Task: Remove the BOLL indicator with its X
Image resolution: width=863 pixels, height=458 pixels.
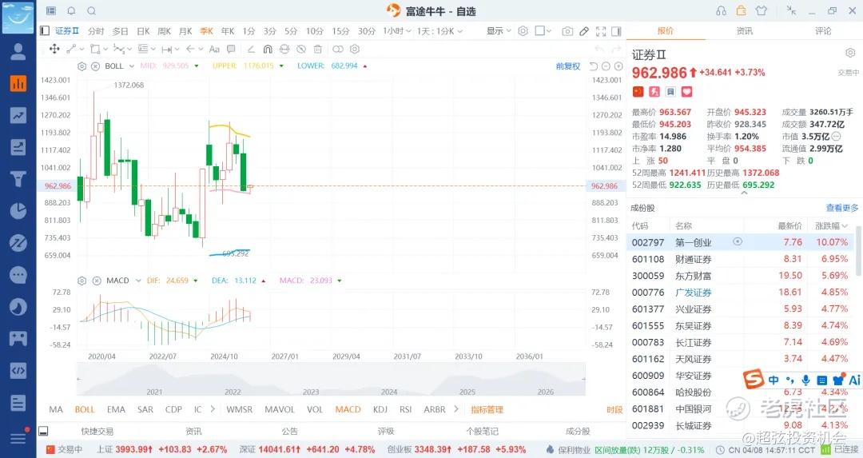Action: 94,66
